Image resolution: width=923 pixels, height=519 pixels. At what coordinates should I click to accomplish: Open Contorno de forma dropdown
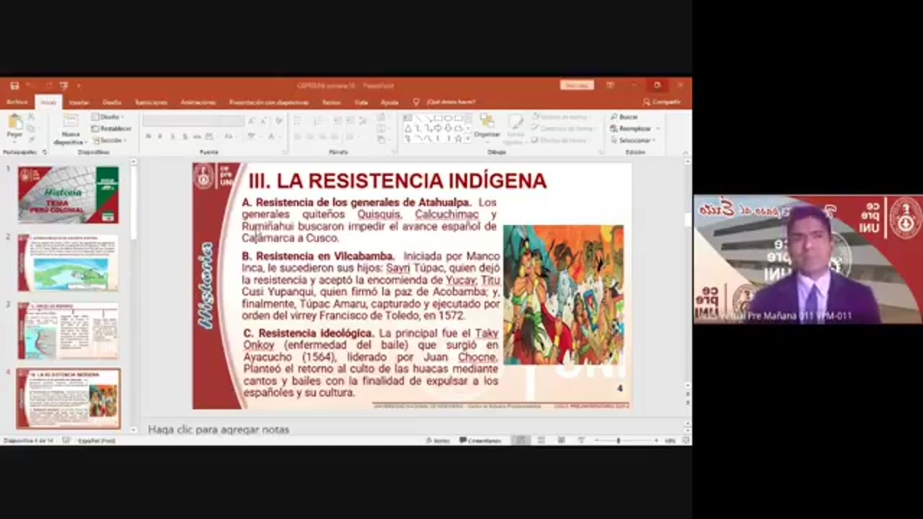(565, 128)
